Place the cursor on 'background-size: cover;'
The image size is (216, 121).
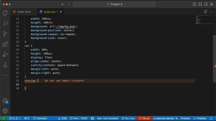click(x=49, y=38)
